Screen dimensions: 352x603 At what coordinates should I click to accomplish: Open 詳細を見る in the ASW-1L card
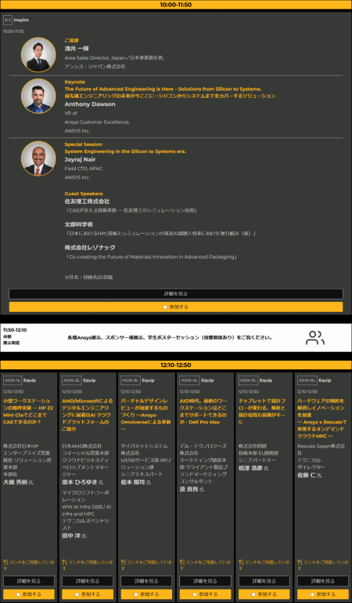click(x=29, y=581)
